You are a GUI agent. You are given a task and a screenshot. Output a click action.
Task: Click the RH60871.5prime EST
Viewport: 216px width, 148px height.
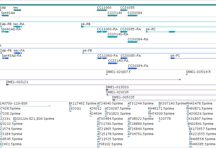tap(188, 111)
